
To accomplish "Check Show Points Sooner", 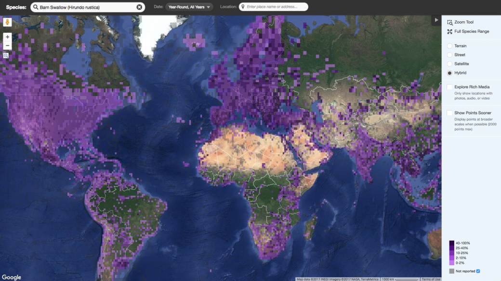I will [448, 112].
